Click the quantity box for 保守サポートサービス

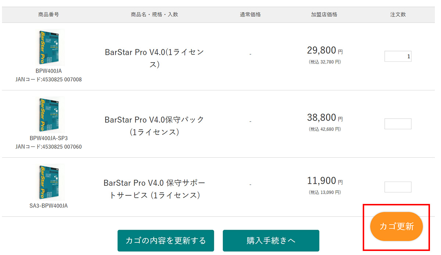[398, 187]
